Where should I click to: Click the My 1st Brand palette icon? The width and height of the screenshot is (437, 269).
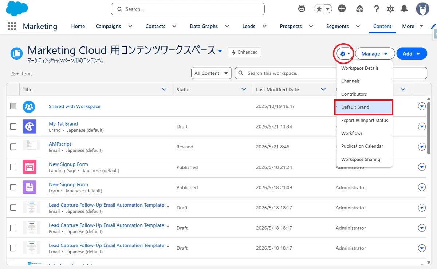coord(29,126)
